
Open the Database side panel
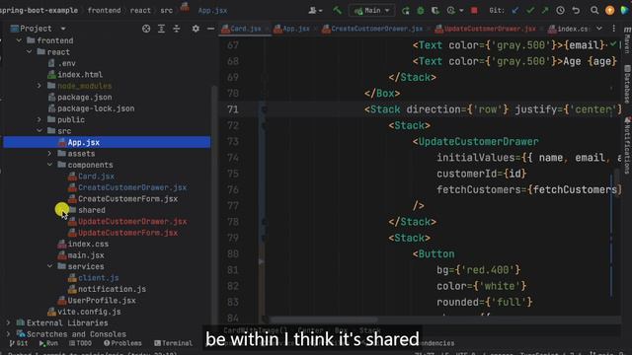627,84
